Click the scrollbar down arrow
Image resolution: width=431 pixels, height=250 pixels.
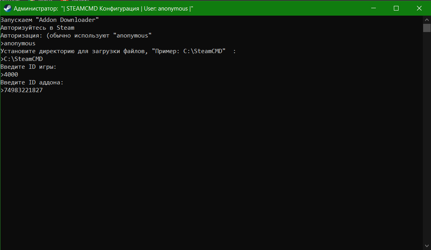(x=426, y=246)
